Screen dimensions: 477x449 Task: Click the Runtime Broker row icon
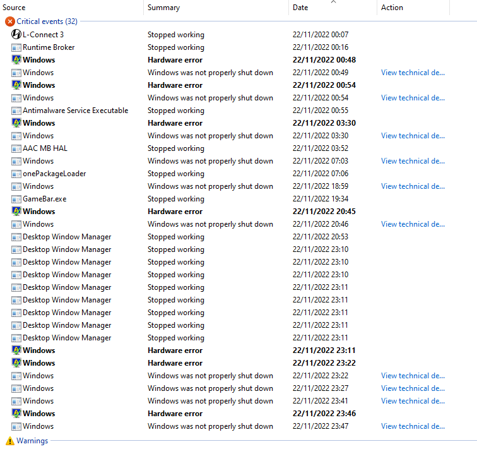[16, 47]
